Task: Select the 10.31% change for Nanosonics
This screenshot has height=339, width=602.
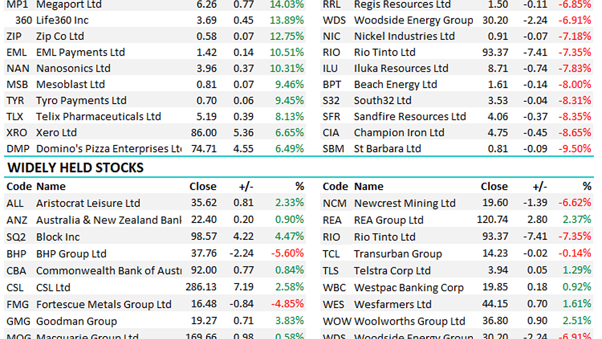Action: point(287,68)
